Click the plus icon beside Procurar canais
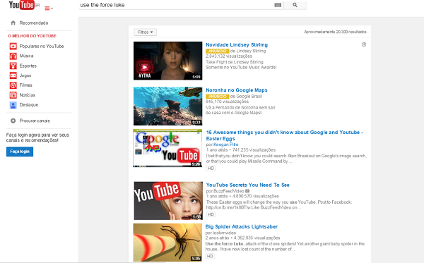424x263 pixels. point(13,121)
